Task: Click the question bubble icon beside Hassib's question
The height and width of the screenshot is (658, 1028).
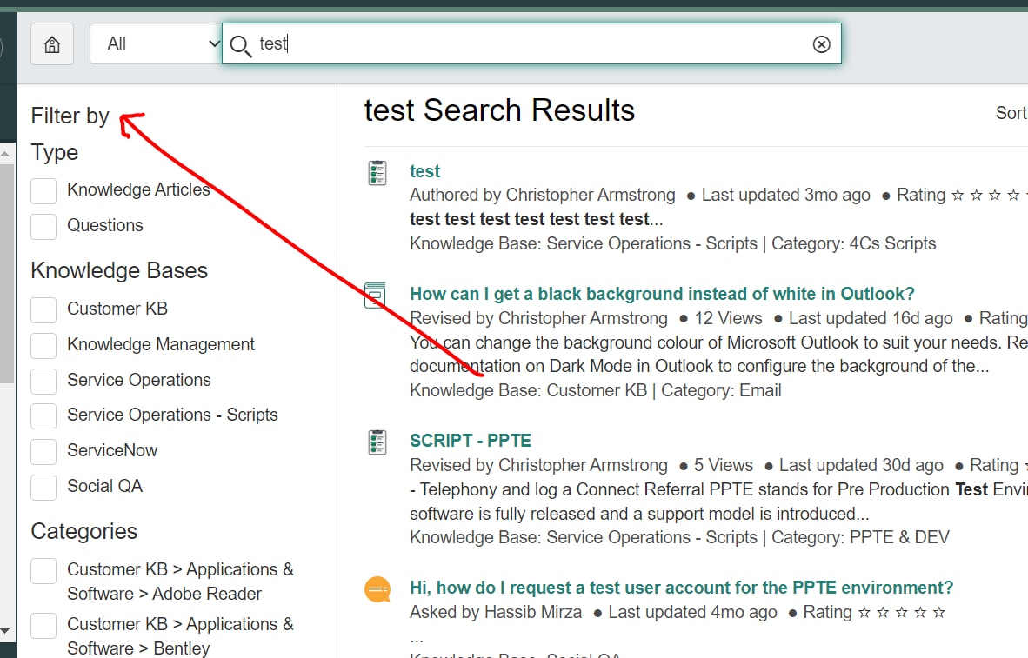Action: tap(377, 589)
